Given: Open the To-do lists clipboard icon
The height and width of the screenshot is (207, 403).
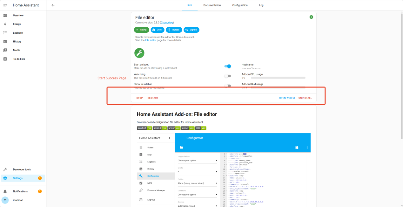Looking at the screenshot, I should pyautogui.click(x=5, y=59).
